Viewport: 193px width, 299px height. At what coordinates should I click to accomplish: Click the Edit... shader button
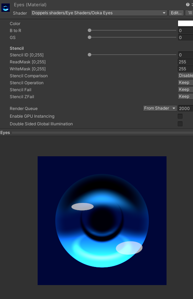tap(176, 13)
